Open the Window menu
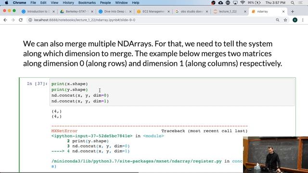The width and height of the screenshot is (308, 173). click(121, 2)
